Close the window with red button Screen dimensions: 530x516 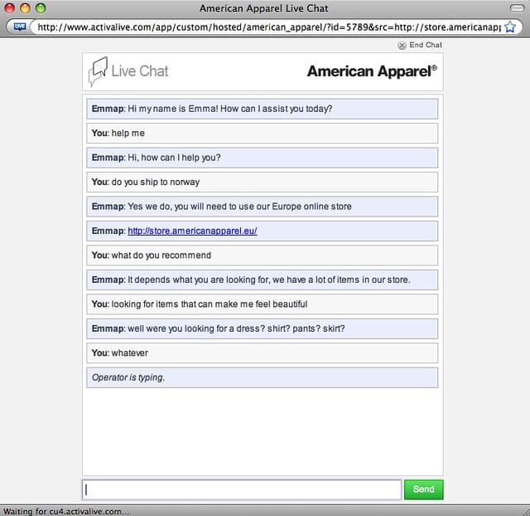[9, 7]
